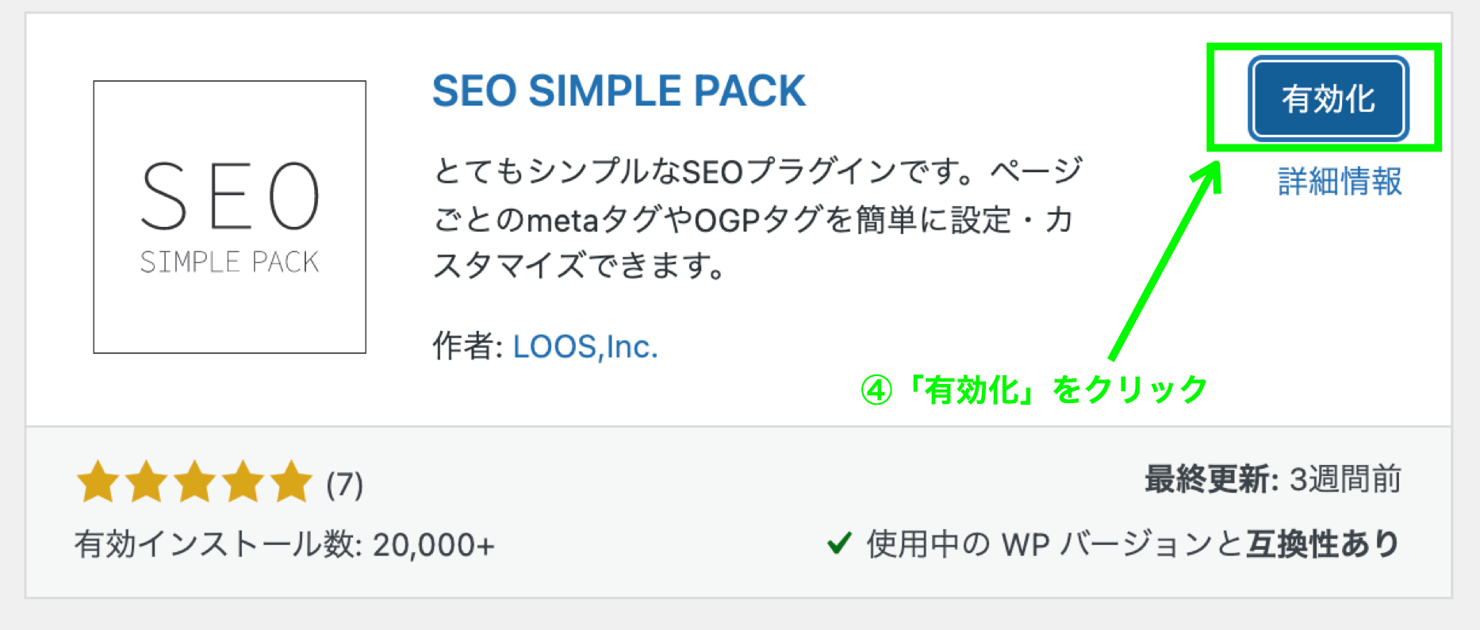Click the 作者: label before LOOS,Inc.

click(x=466, y=344)
